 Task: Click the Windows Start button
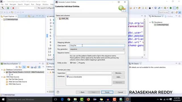point(3,99)
